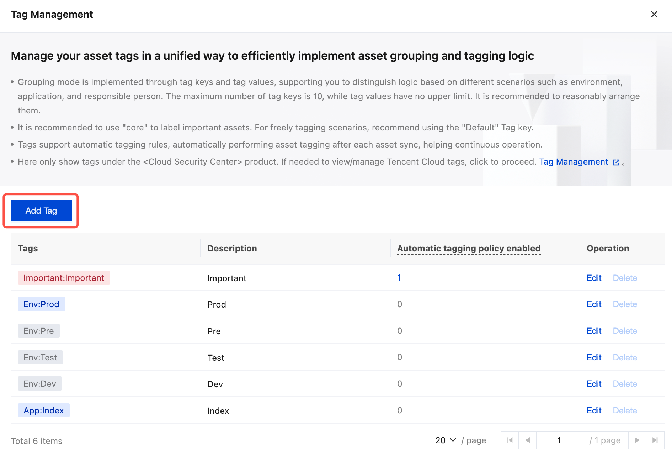The width and height of the screenshot is (672, 470).
Task: Edit the Env:Pre tag
Action: pyautogui.click(x=594, y=331)
